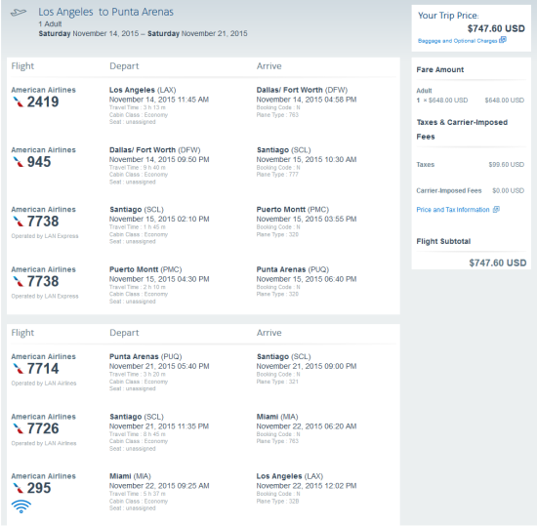Click the Fare Amount heading
Image resolution: width=537 pixels, height=526 pixels.
coord(440,70)
